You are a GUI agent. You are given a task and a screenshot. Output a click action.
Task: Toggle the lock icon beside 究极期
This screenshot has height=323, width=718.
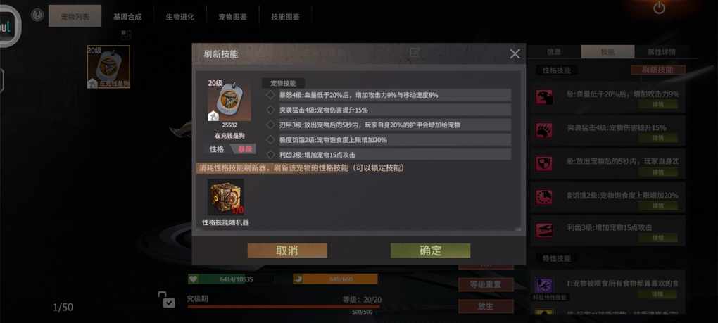tap(166, 300)
